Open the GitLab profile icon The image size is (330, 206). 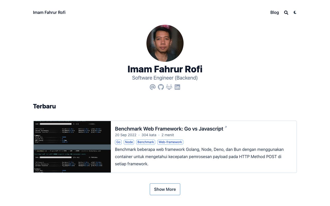(x=169, y=87)
